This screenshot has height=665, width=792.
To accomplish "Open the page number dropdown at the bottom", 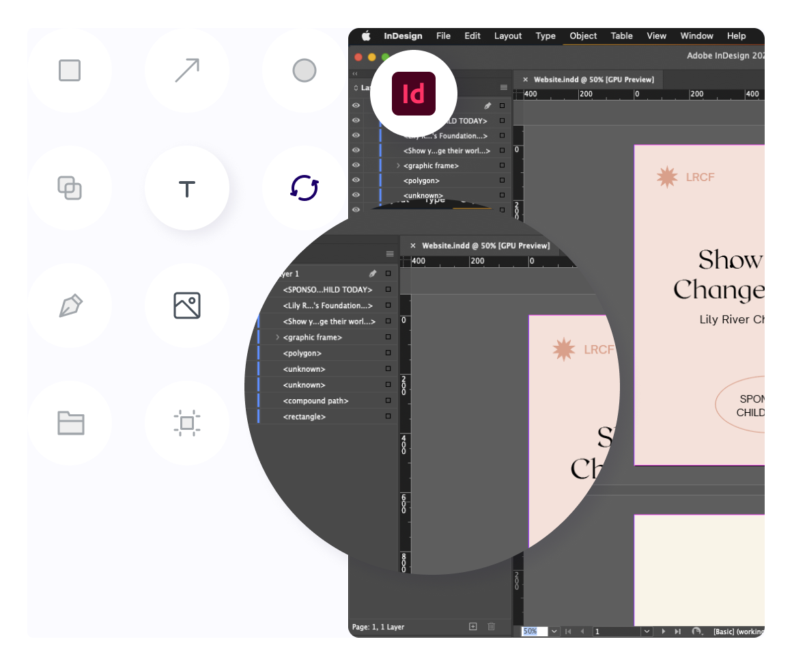I will tap(647, 632).
